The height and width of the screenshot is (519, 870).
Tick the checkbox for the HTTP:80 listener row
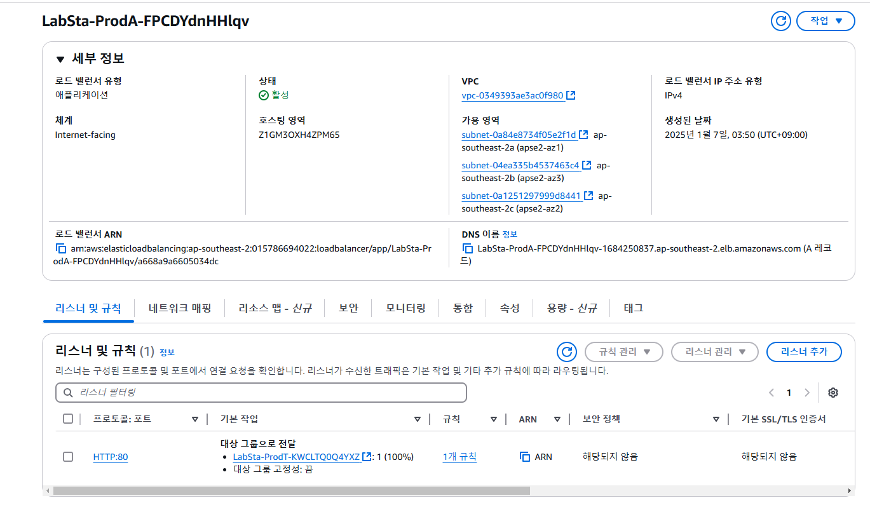68,457
